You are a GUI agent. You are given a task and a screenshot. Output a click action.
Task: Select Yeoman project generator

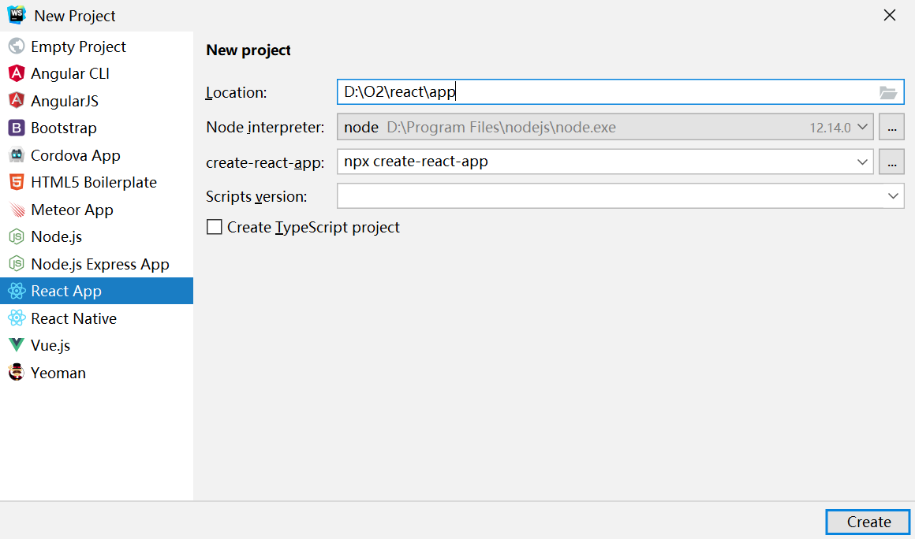[x=96, y=373]
